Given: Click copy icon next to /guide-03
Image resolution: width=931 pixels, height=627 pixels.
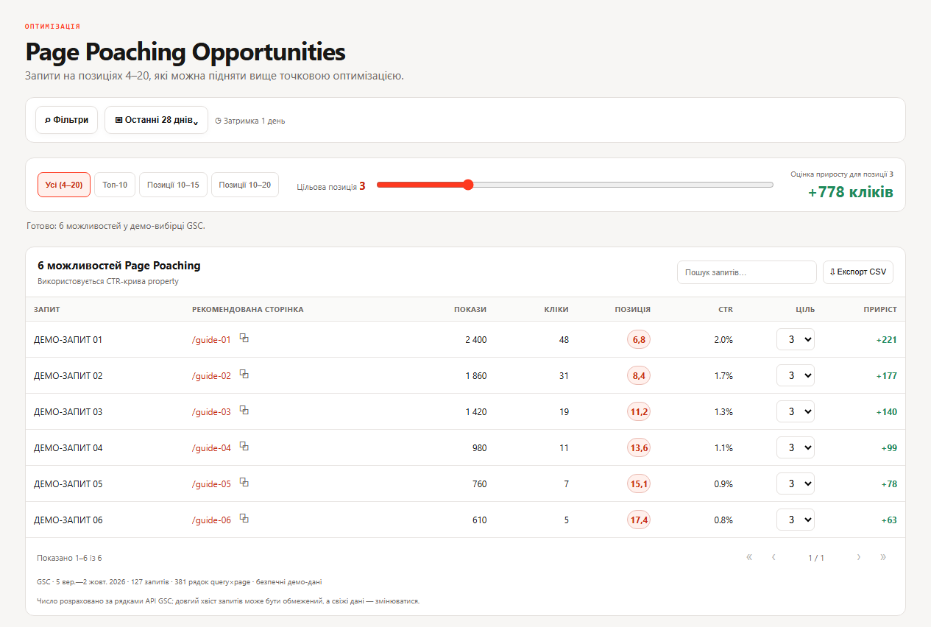Looking at the screenshot, I should point(244,411).
